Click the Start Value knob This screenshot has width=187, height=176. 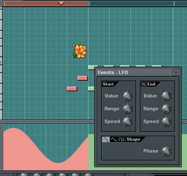click(127, 96)
